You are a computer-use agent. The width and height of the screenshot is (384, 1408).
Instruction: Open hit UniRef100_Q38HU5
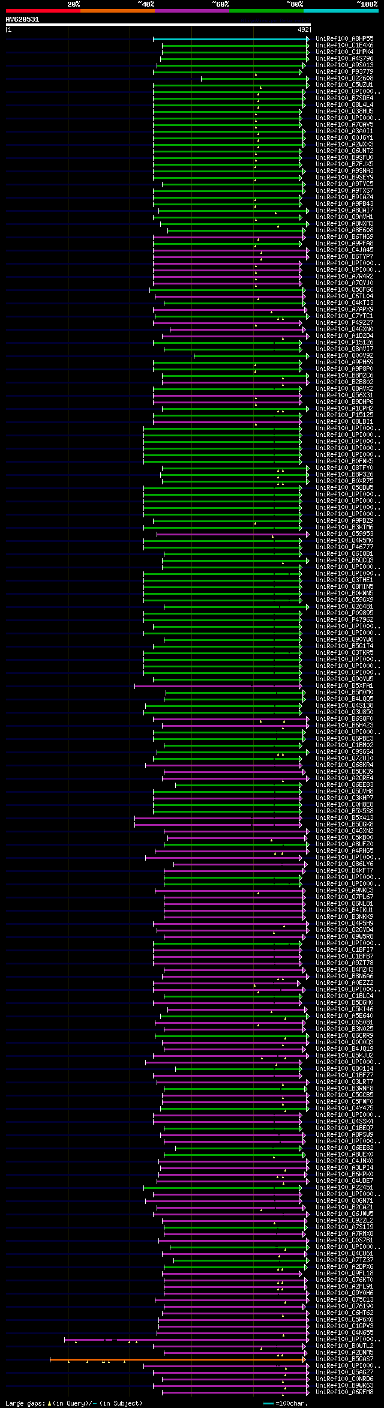tap(344, 112)
